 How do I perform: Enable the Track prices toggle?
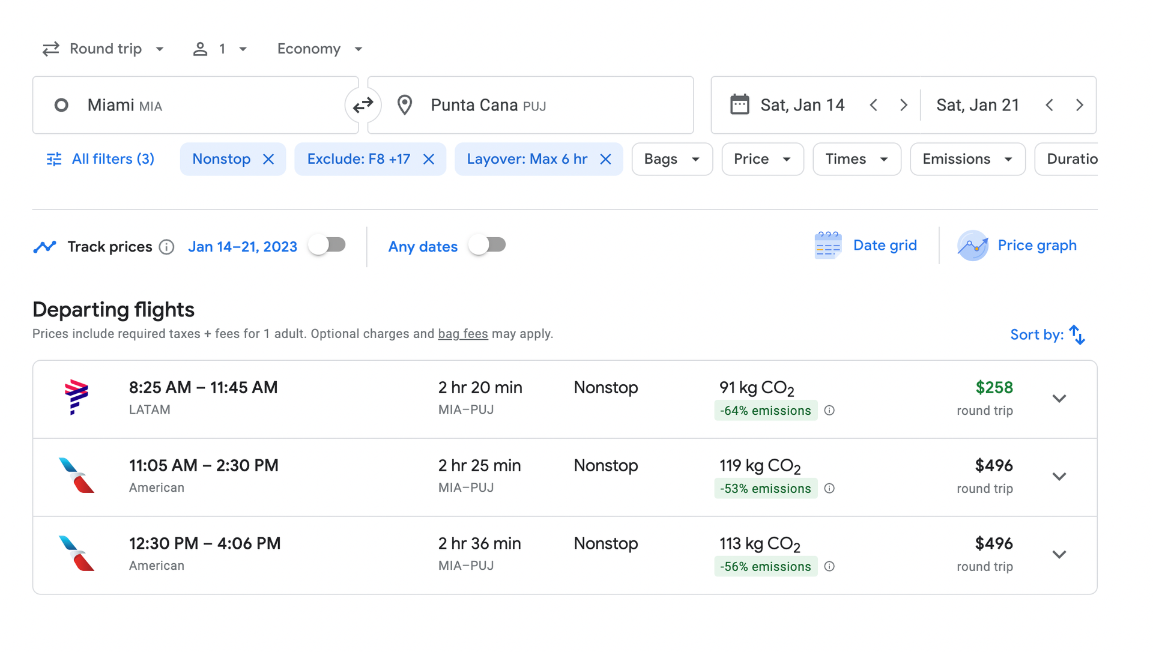327,244
